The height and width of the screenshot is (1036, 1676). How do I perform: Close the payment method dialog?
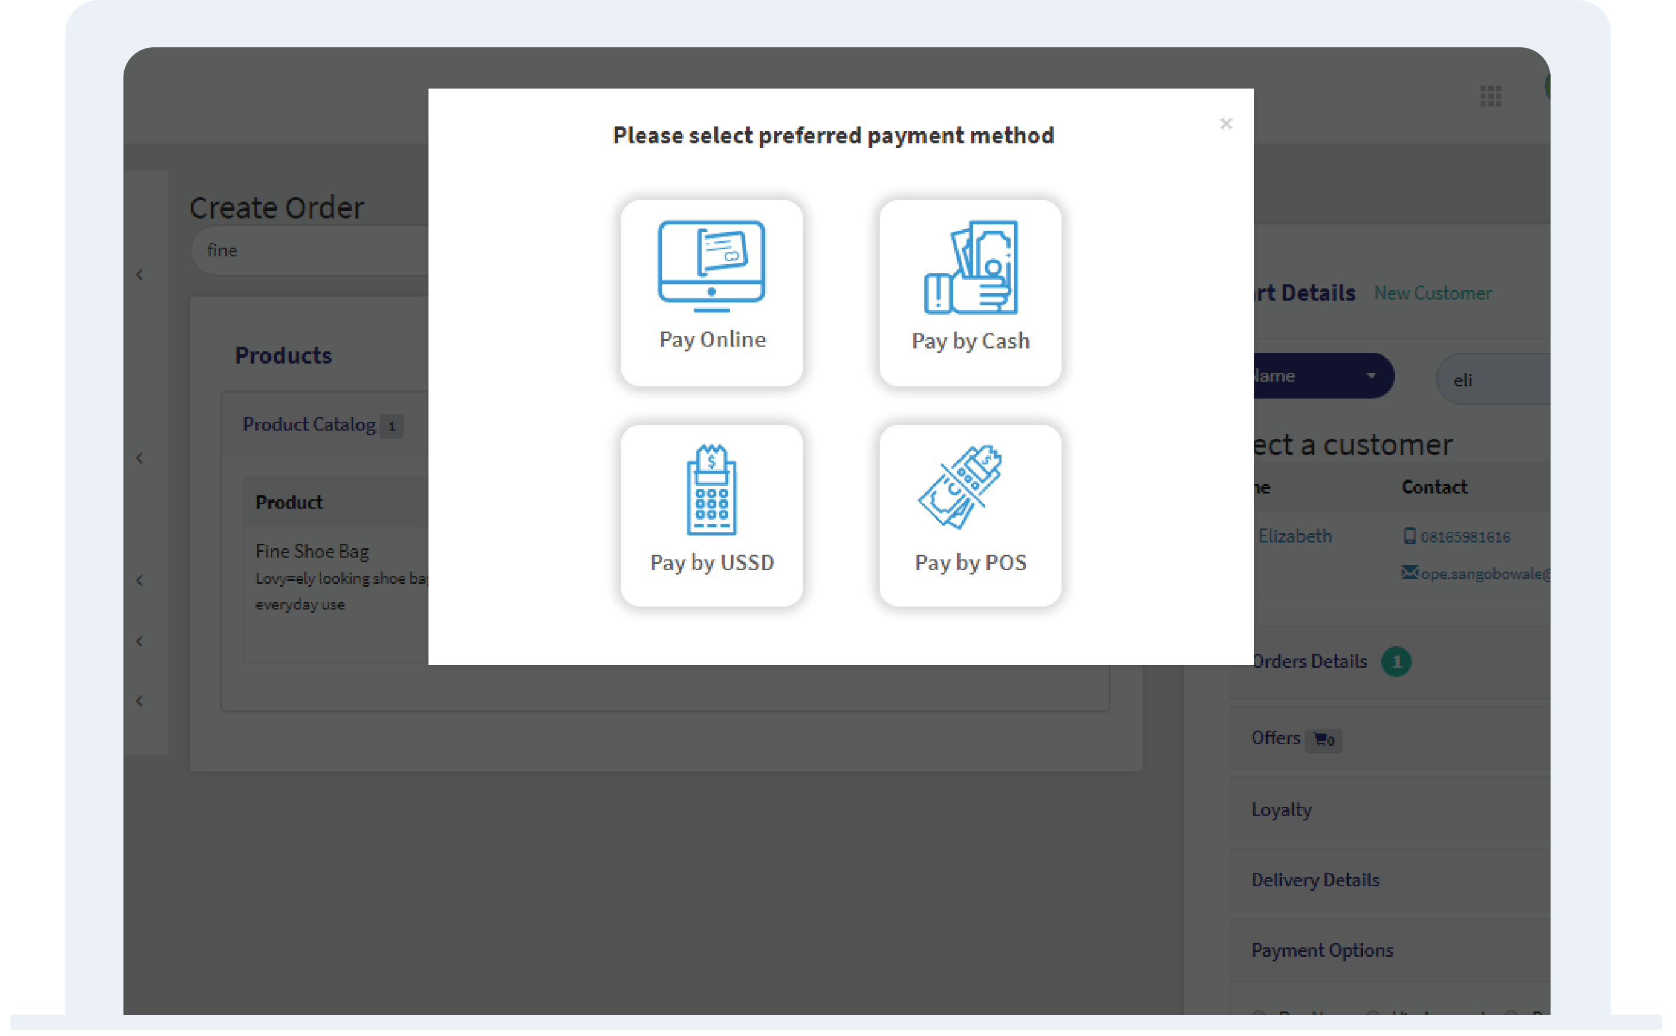(x=1225, y=124)
